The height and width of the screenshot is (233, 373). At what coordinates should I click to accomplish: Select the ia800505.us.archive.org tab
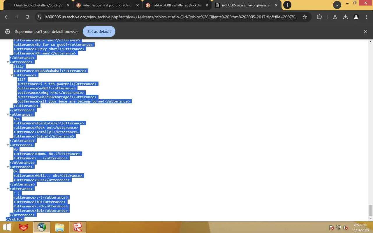247,5
